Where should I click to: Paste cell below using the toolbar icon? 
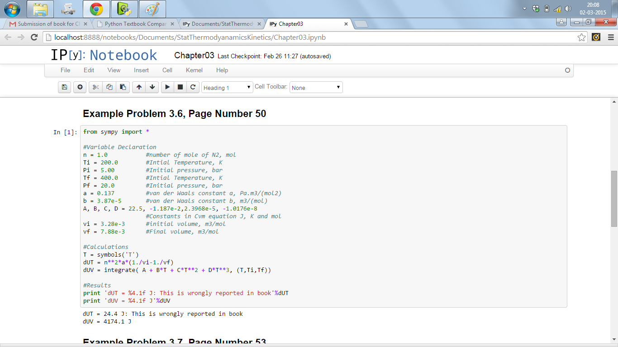[x=123, y=87]
